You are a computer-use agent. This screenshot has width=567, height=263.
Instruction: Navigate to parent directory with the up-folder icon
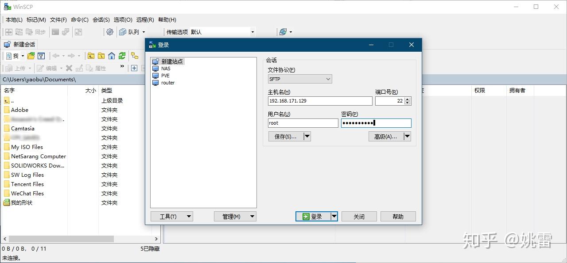click(91, 56)
